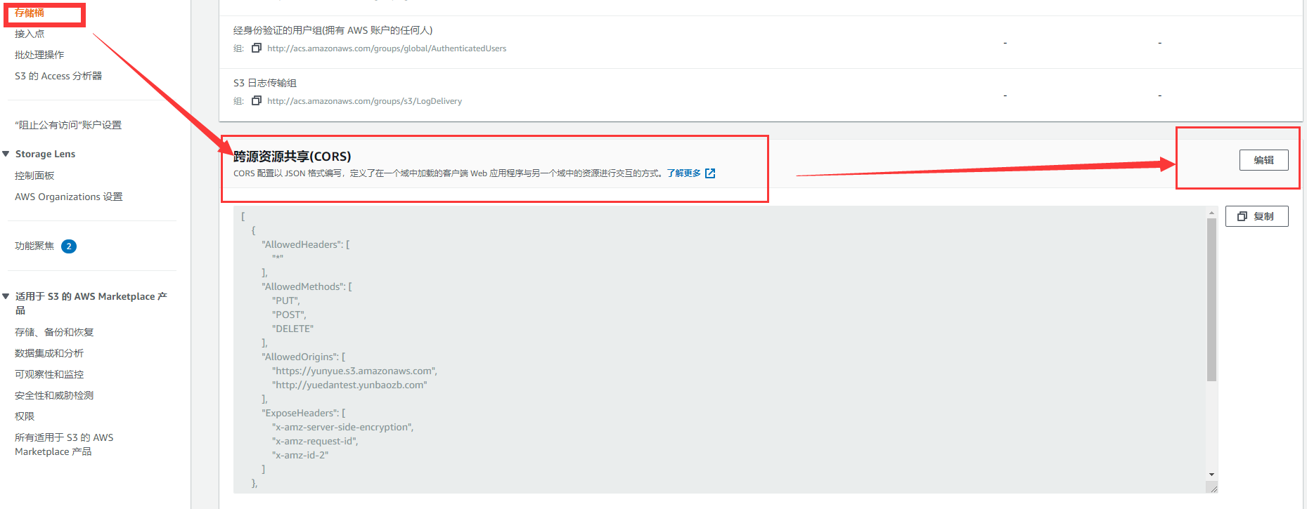Open the 了解更多 link

point(684,173)
